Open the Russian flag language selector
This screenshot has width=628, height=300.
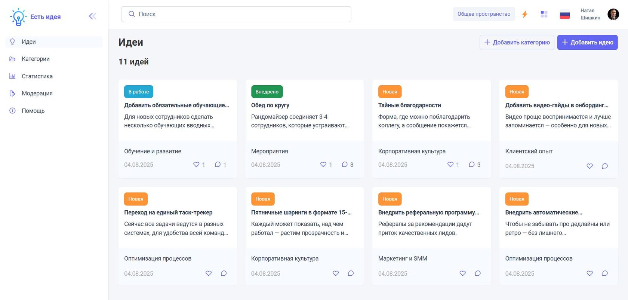(x=564, y=15)
